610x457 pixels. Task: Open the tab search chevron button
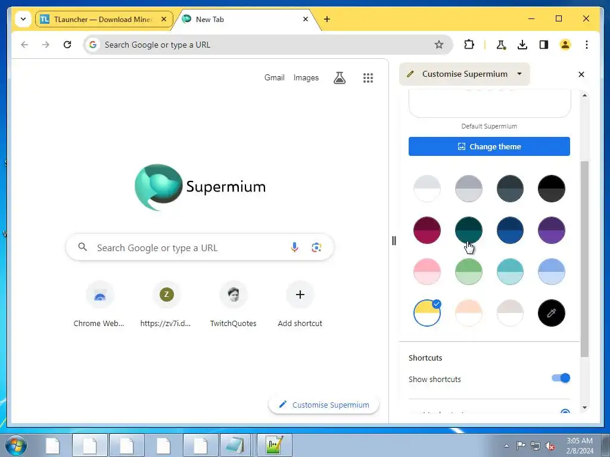click(23, 19)
